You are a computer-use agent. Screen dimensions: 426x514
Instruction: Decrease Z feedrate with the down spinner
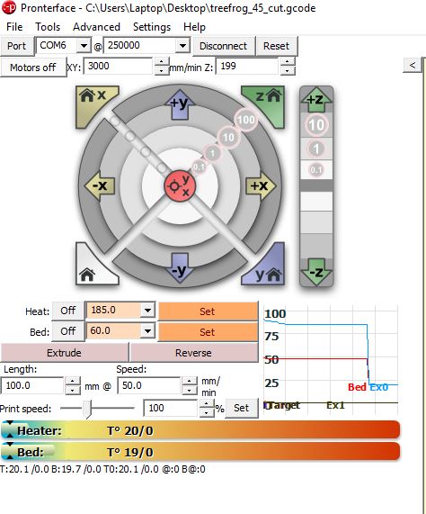288,70
